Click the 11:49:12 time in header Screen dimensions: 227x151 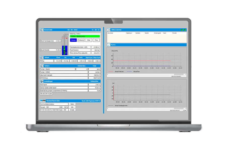click(x=96, y=30)
